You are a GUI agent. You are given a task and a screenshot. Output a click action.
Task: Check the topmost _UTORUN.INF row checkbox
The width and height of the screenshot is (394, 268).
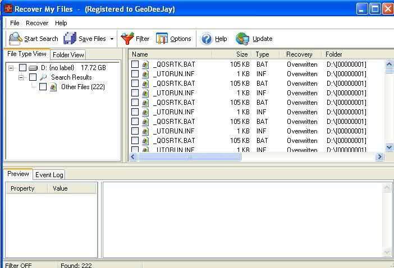point(135,74)
